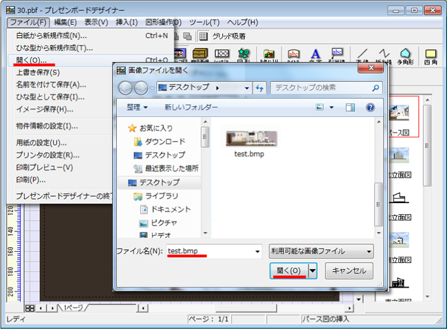Select the test.bmp file thumbnail
The image size is (447, 329).
(x=251, y=138)
